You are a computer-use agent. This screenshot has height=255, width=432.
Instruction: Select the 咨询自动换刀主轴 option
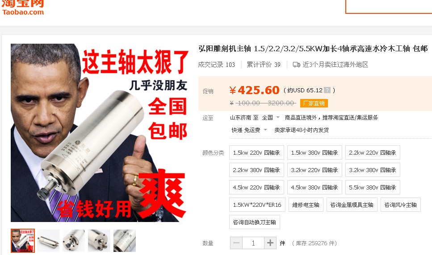255,222
